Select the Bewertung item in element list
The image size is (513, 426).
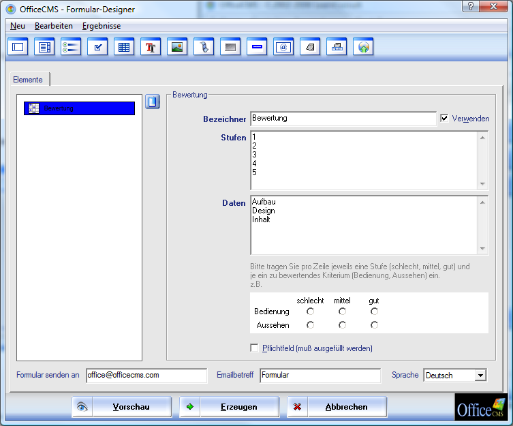pos(79,108)
